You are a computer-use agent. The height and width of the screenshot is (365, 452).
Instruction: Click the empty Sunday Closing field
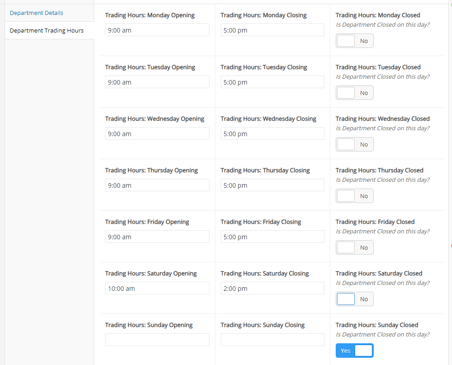pyautogui.click(x=272, y=340)
